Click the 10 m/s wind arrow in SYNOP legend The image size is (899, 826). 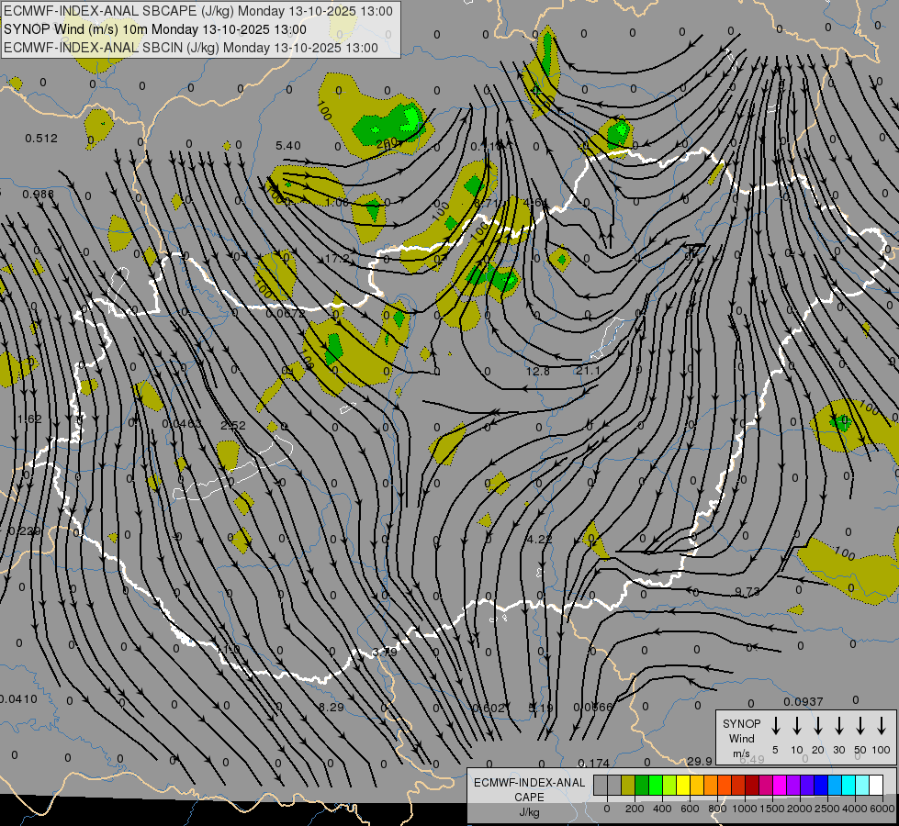pos(797,726)
